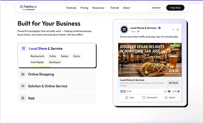Open the Solution & Online Service tab
The height and width of the screenshot is (123, 203).
[57, 86]
